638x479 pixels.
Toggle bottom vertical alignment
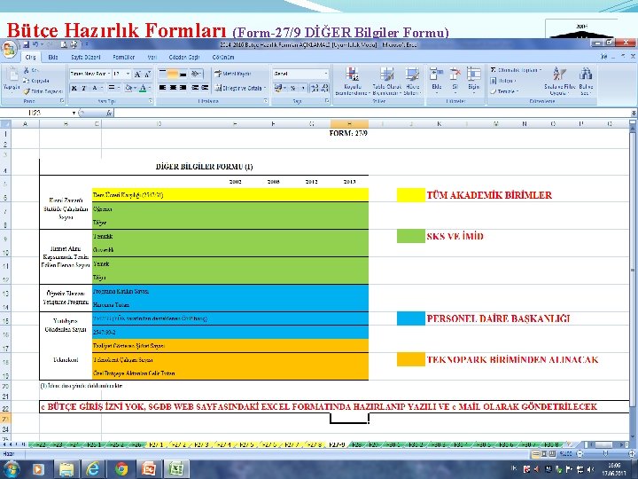[183, 74]
